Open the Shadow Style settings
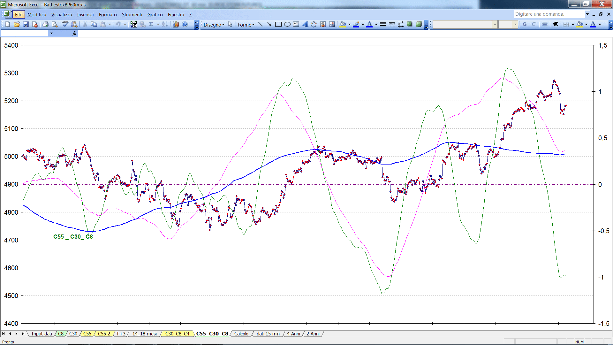 [410, 25]
